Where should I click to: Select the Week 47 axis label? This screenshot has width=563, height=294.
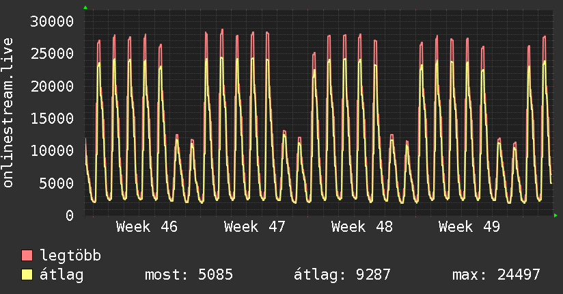click(254, 227)
